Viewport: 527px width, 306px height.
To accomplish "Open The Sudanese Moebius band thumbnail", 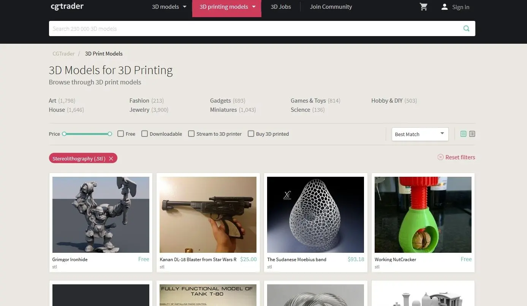I will (x=315, y=215).
